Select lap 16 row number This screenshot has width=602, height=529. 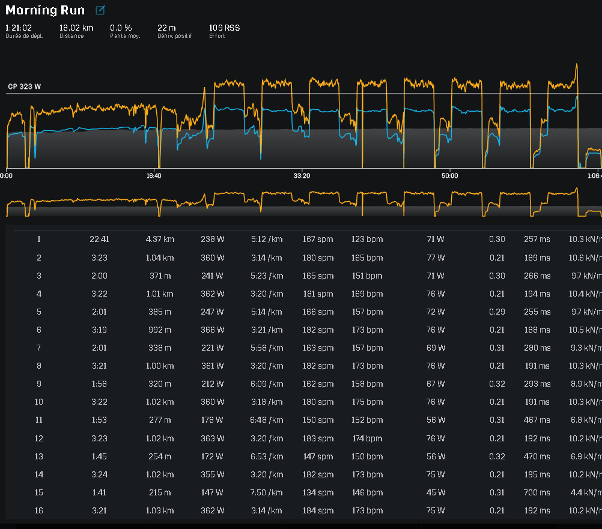[39, 510]
